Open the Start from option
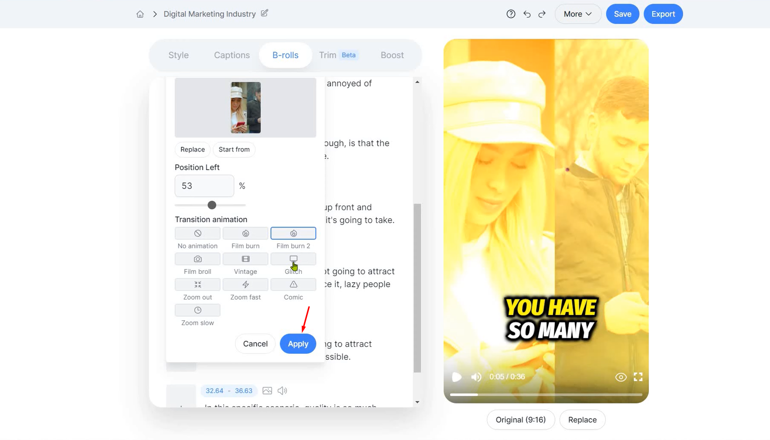770x440 pixels. (x=234, y=150)
